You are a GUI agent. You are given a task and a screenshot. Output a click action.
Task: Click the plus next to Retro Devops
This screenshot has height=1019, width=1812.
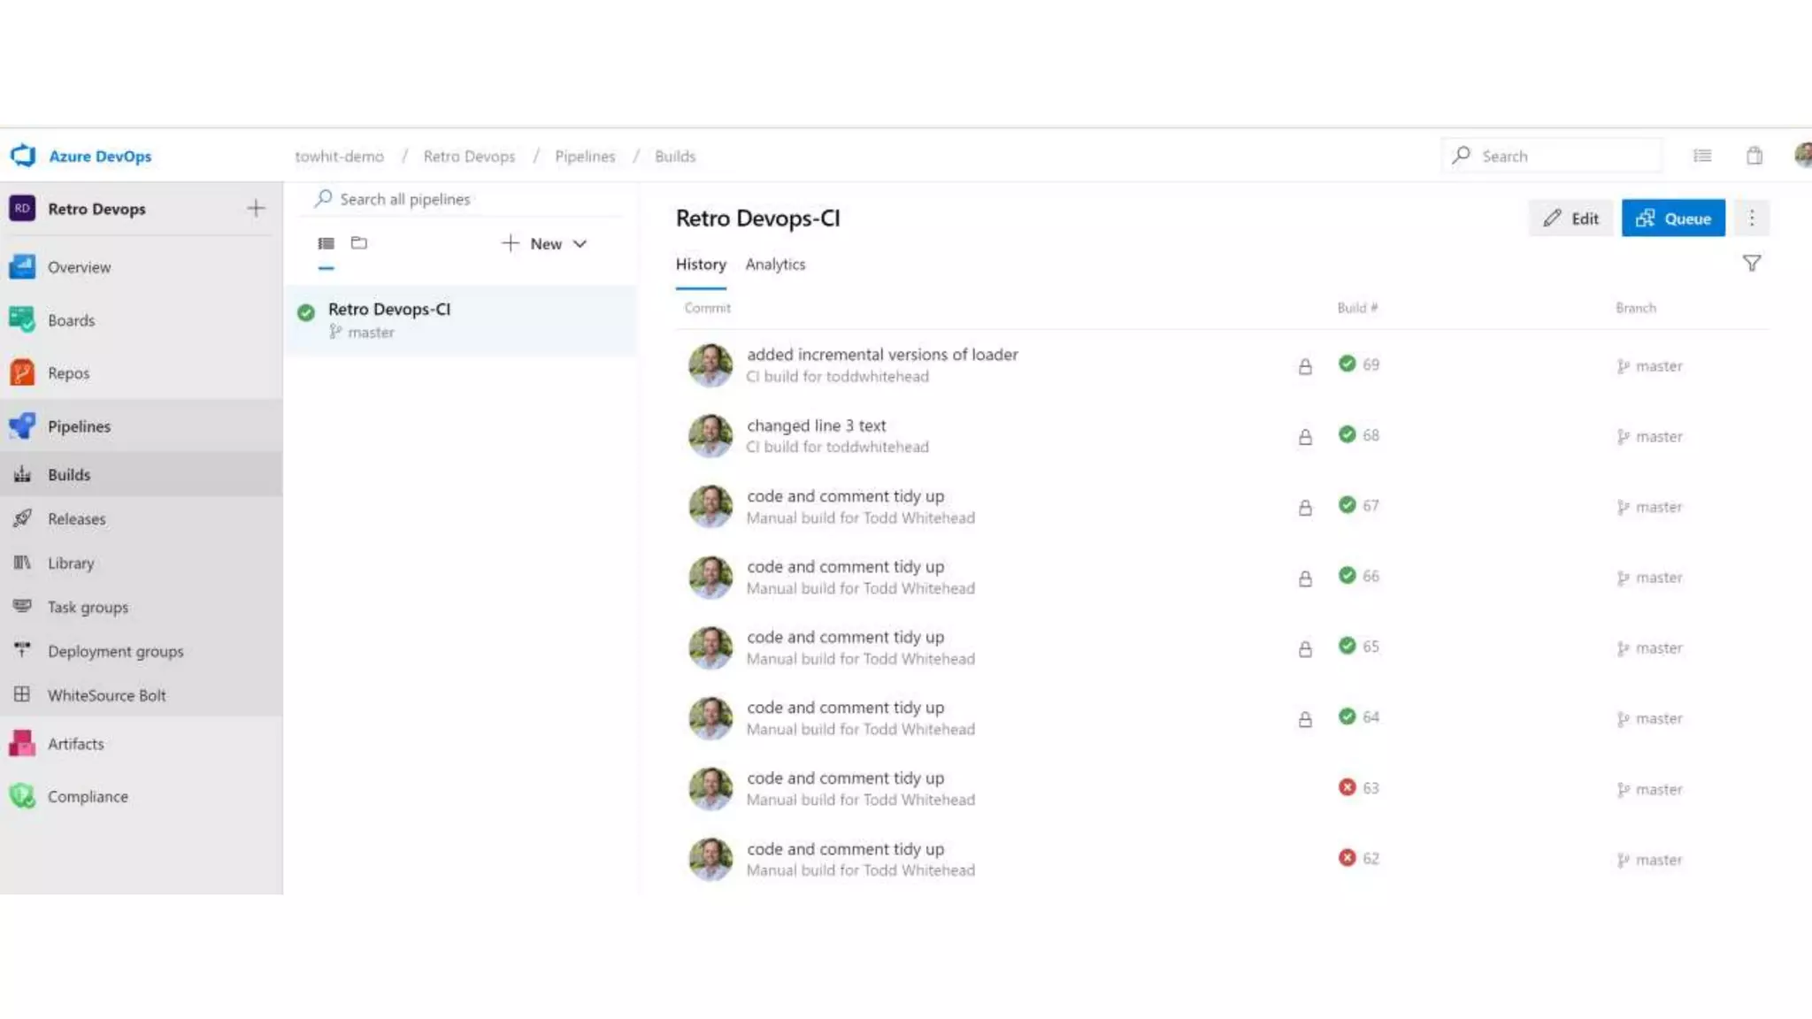[x=256, y=209]
